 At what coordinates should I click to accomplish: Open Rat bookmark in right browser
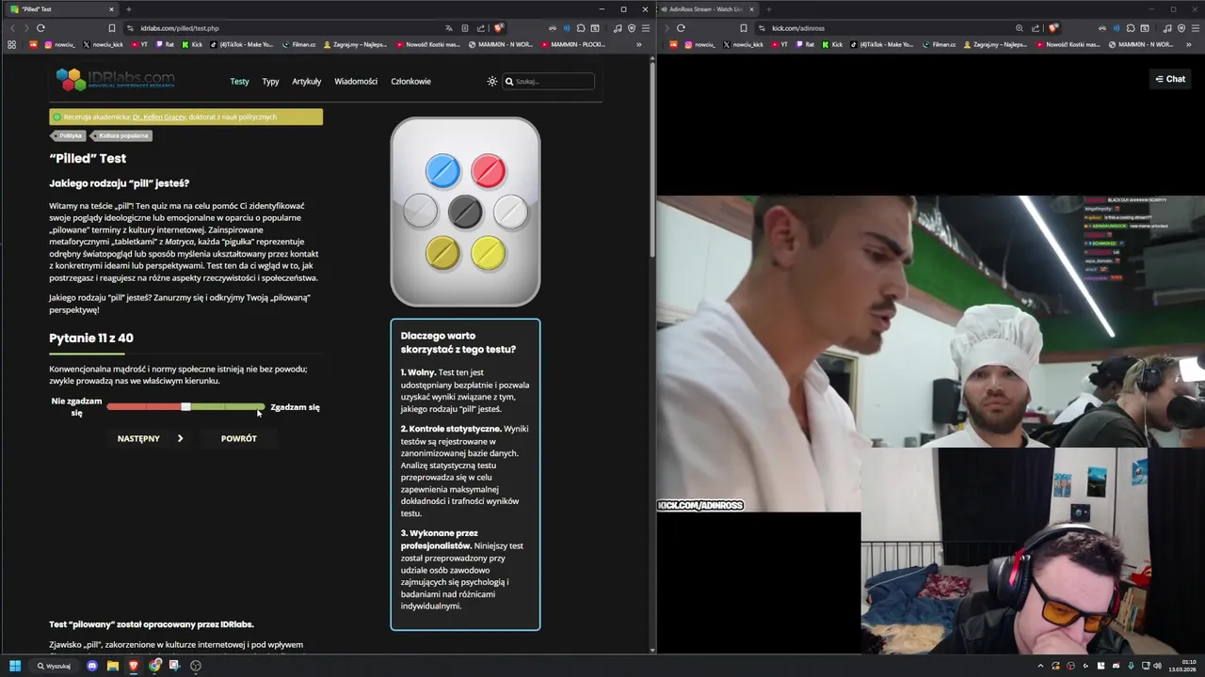tap(805, 44)
